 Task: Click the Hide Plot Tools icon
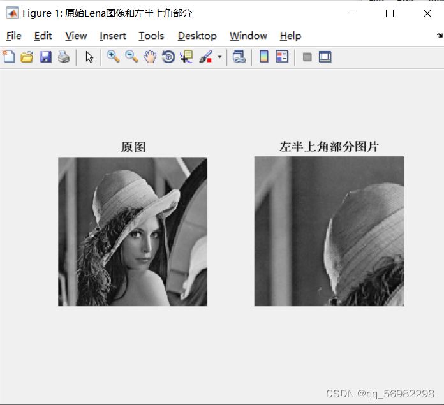click(307, 57)
